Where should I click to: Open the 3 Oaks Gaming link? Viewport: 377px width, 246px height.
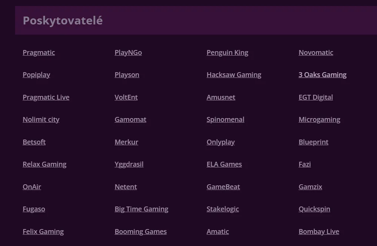point(322,75)
